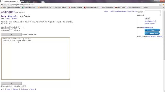Click top 'next' problem link
Screen dimensions: 165x92
tap(8, 18)
